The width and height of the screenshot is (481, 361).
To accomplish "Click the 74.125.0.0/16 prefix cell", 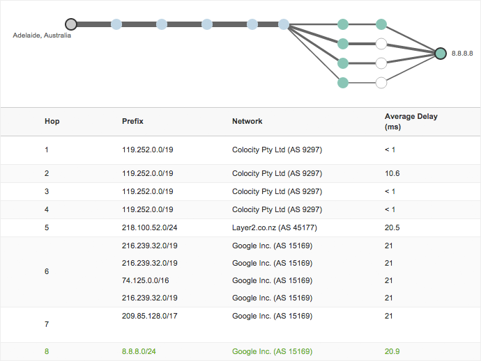I will pos(145,280).
